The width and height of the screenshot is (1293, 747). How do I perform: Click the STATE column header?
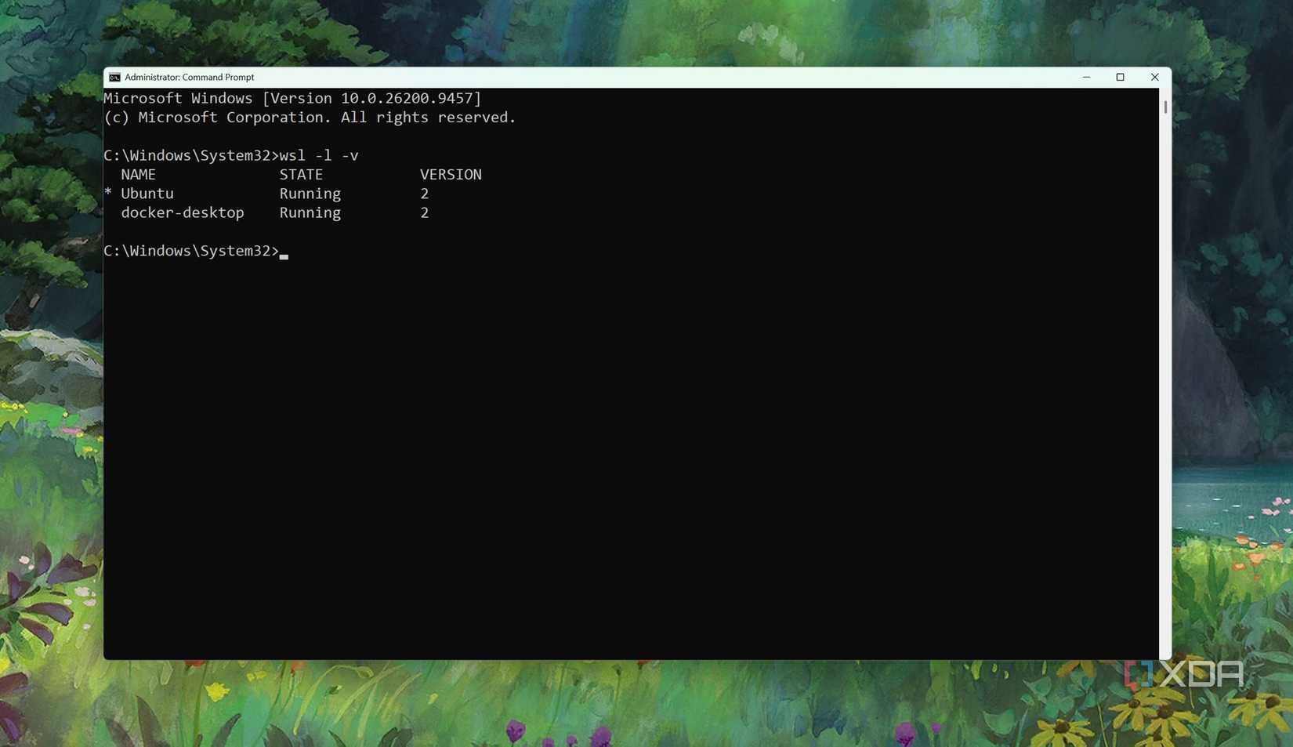301,175
